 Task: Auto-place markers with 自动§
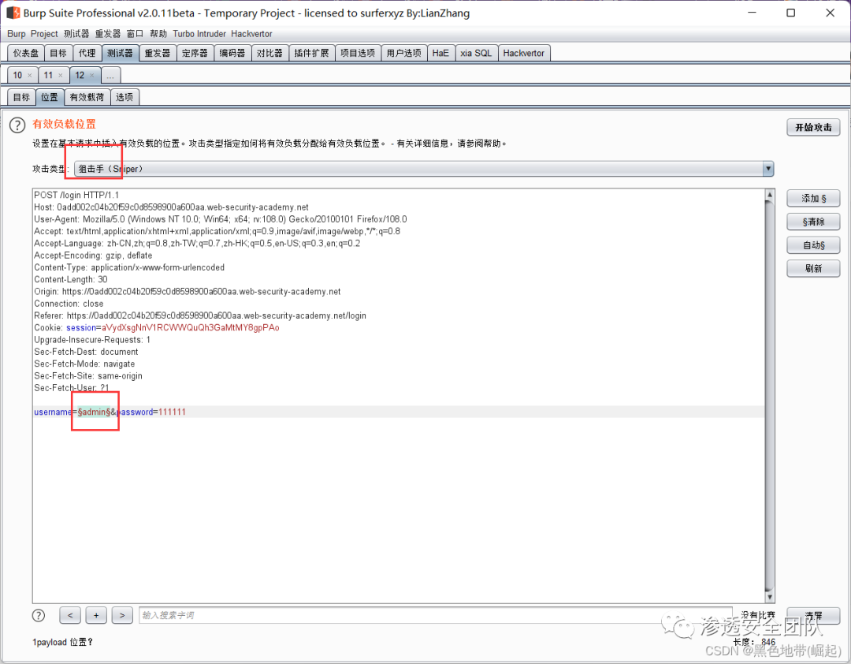coord(813,245)
